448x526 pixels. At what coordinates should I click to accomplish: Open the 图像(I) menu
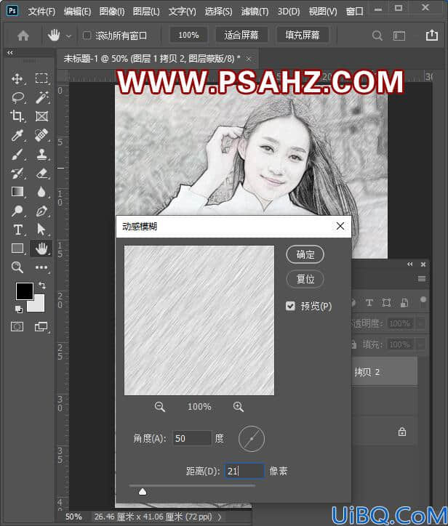pos(112,12)
